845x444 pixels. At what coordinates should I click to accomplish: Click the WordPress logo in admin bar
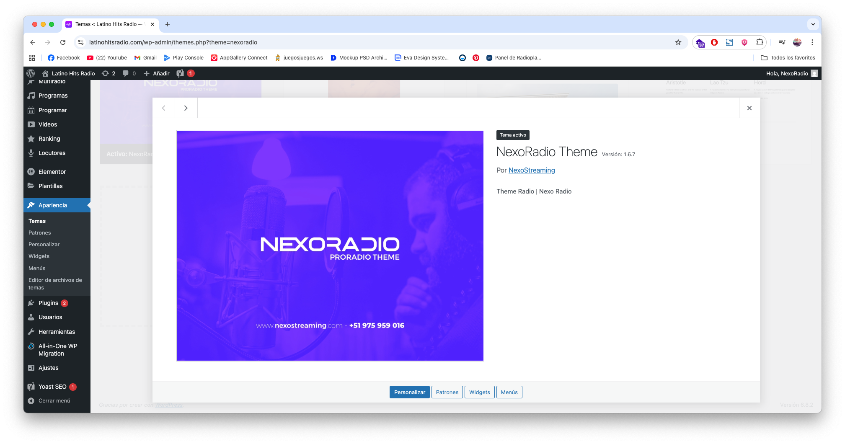click(31, 73)
